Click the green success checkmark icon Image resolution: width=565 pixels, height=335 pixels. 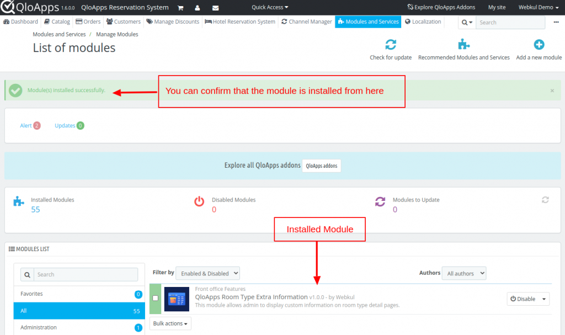(15, 91)
